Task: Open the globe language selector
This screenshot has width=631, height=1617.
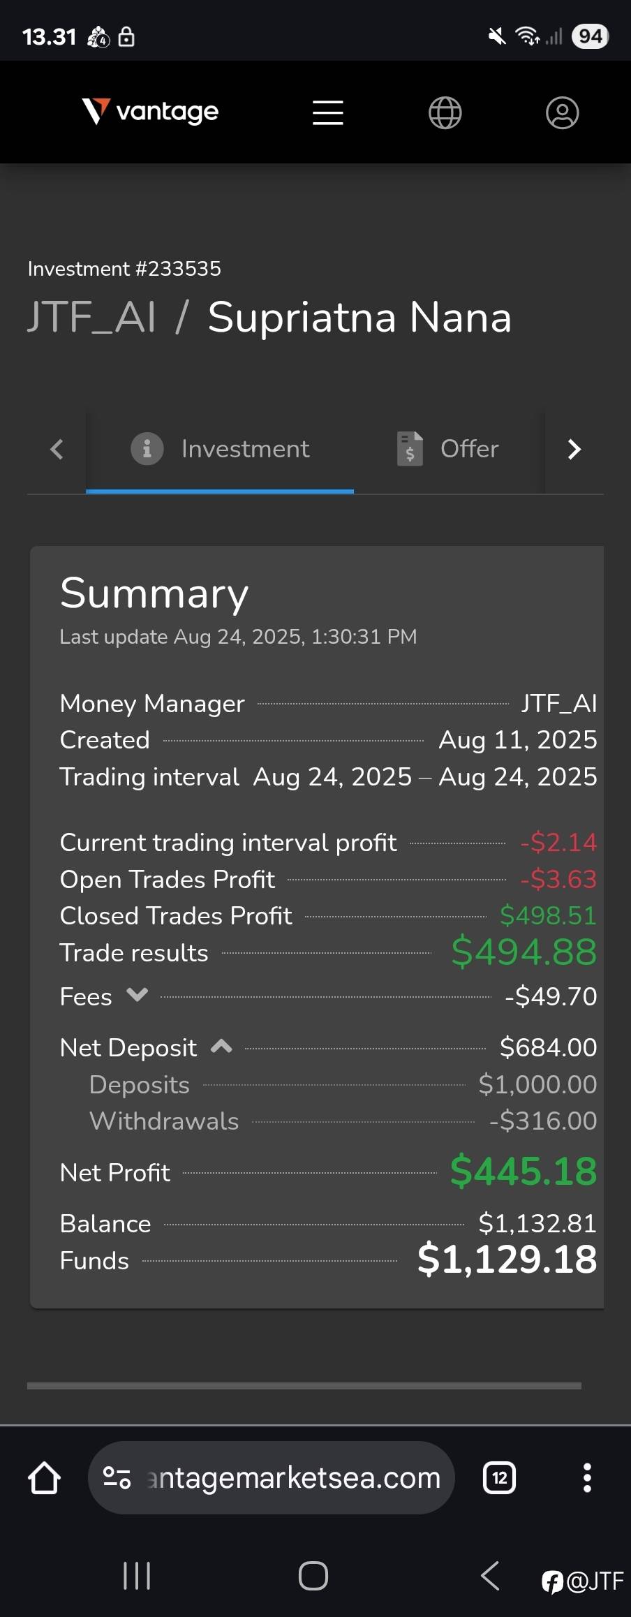Action: click(445, 112)
